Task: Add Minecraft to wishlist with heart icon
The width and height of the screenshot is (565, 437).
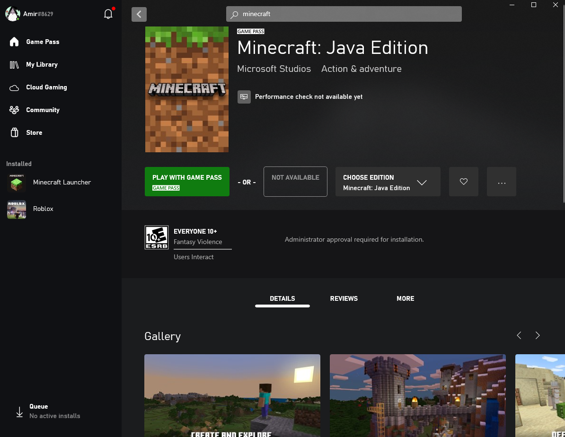Action: point(464,182)
